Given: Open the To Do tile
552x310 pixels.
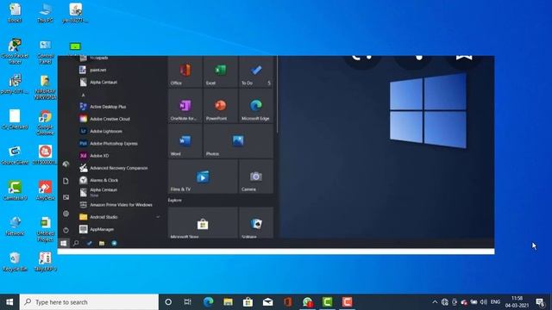Looking at the screenshot, I should (256, 72).
